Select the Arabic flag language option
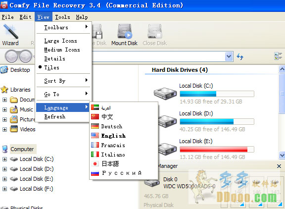The image size is (285, 209). click(x=95, y=107)
